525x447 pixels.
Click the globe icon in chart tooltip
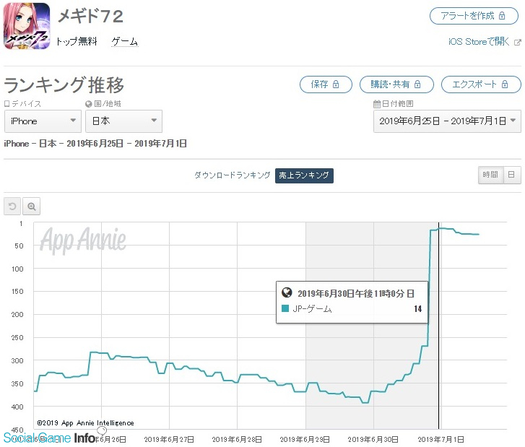coord(287,292)
